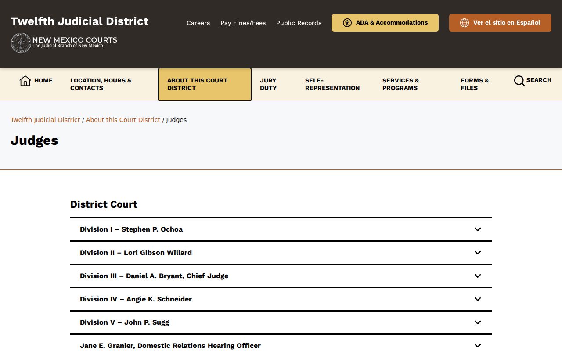
Task: Click Twelfth Judicial District breadcrumb link
Action: (45, 120)
